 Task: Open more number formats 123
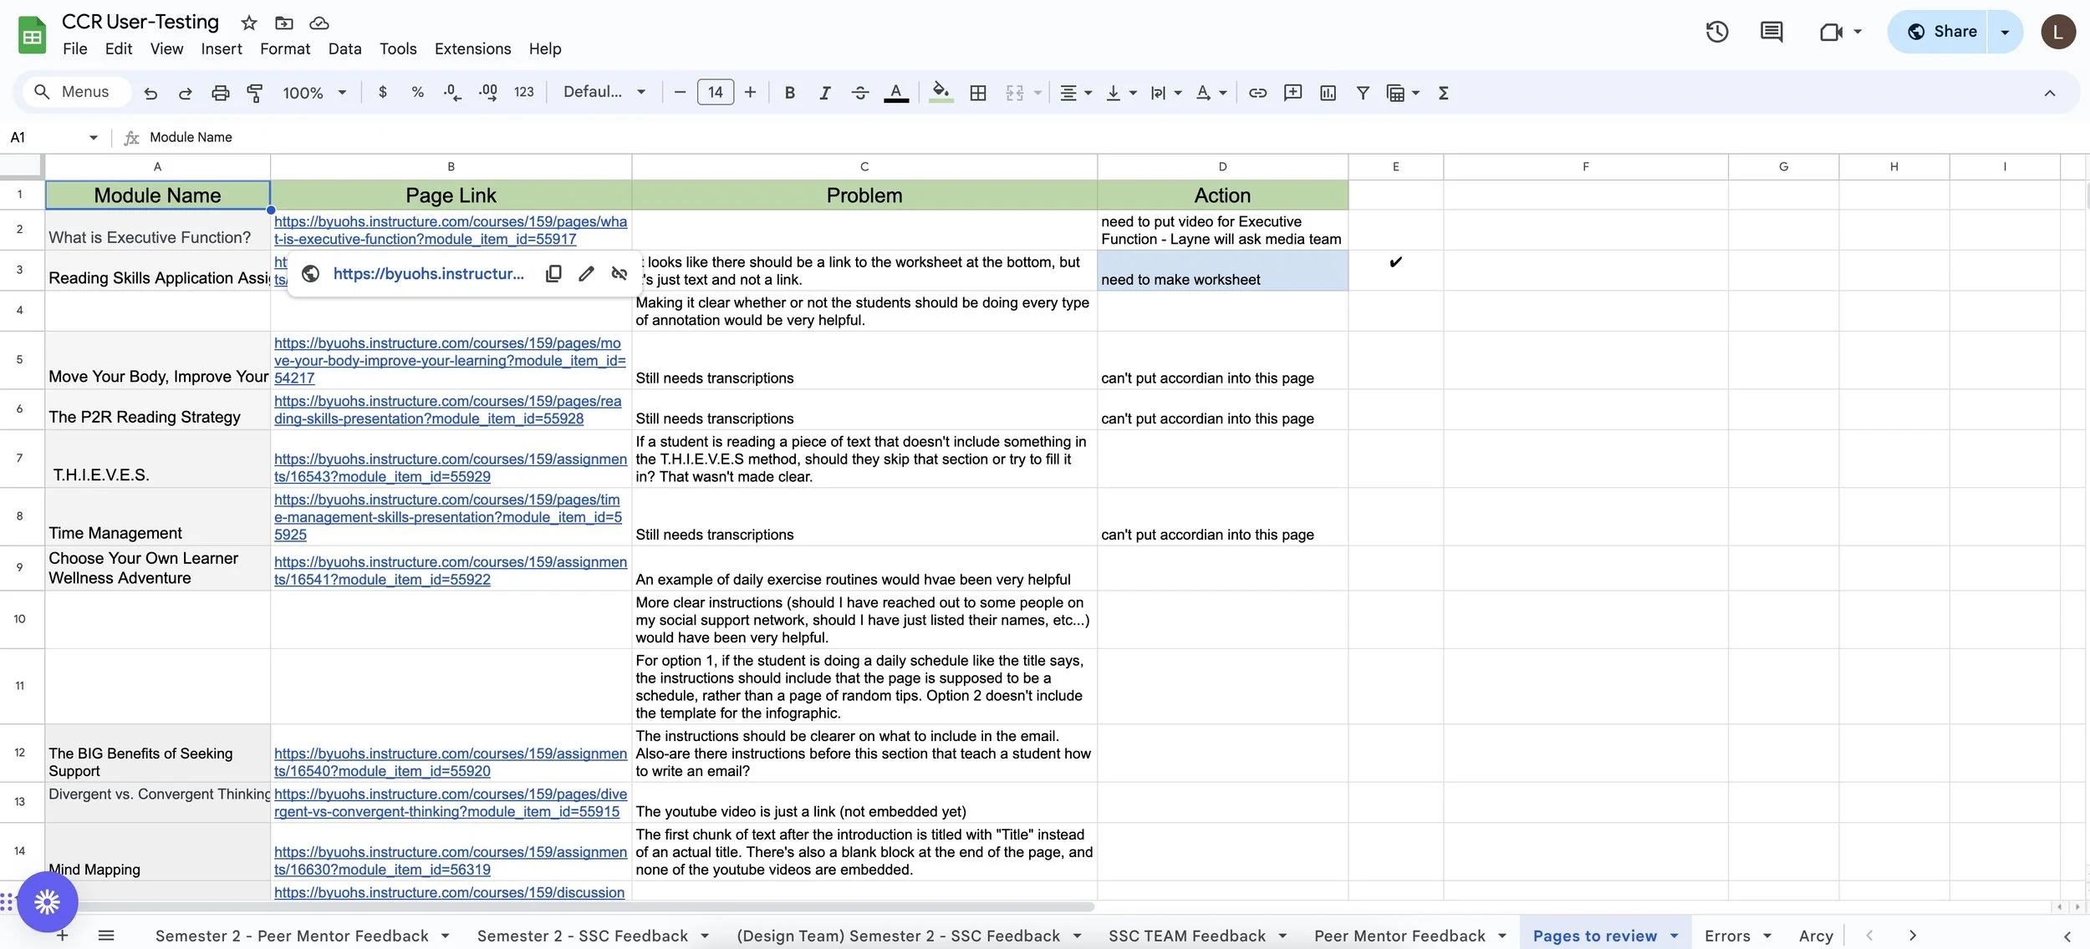pos(523,92)
